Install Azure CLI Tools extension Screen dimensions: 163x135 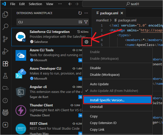80,60
